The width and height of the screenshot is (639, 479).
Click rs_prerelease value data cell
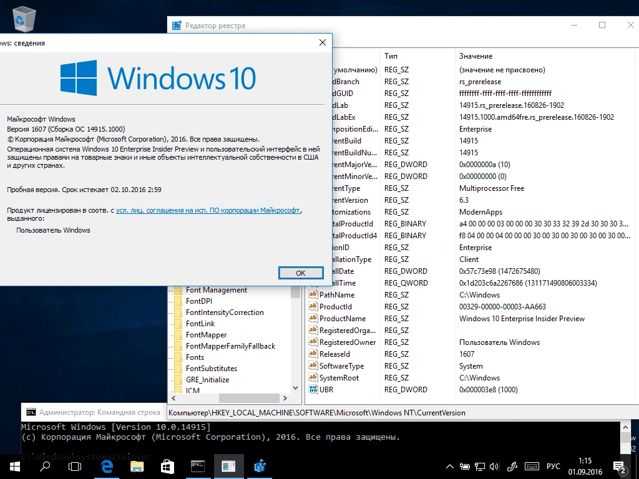click(480, 82)
